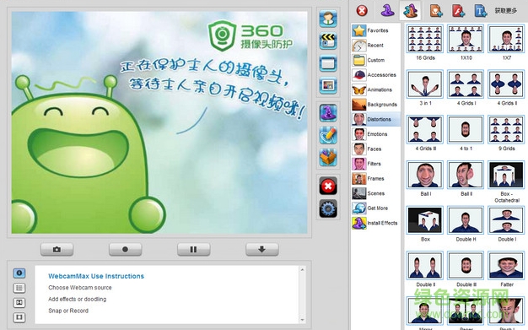Click Install Effects item
Image resolution: width=528 pixels, height=330 pixels.
(x=376, y=223)
